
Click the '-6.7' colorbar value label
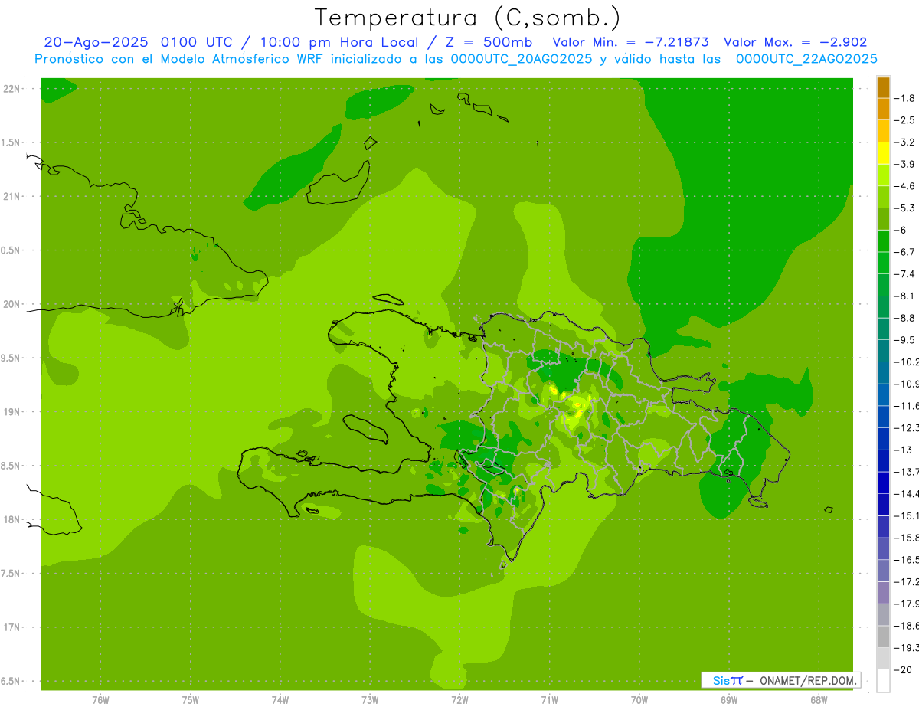coord(906,252)
